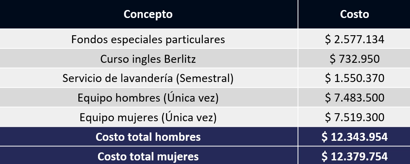The width and height of the screenshot is (410, 164).
Task: Select the Curso ingles Berlitz cell
Action: click(x=148, y=59)
